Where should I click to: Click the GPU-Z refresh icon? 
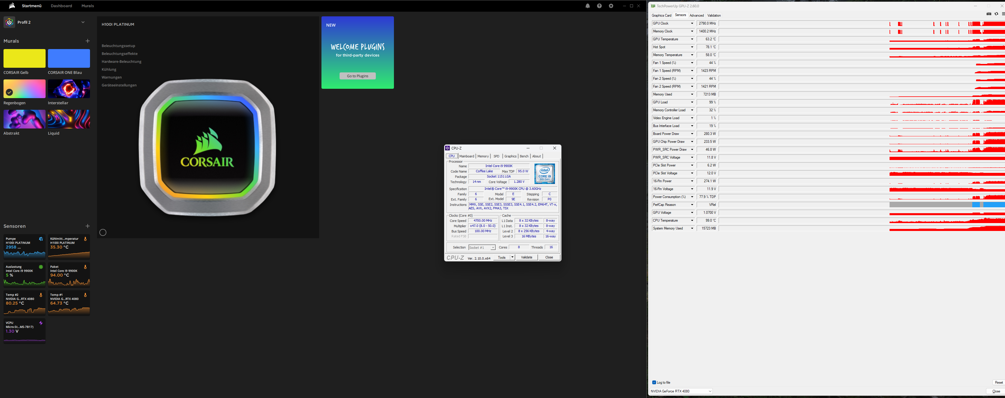click(x=996, y=14)
